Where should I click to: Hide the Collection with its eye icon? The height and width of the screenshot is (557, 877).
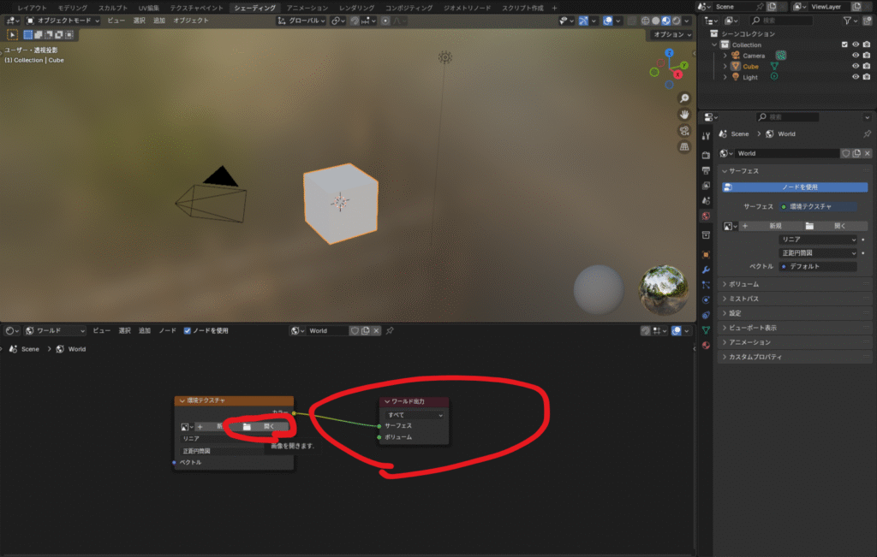(x=856, y=44)
